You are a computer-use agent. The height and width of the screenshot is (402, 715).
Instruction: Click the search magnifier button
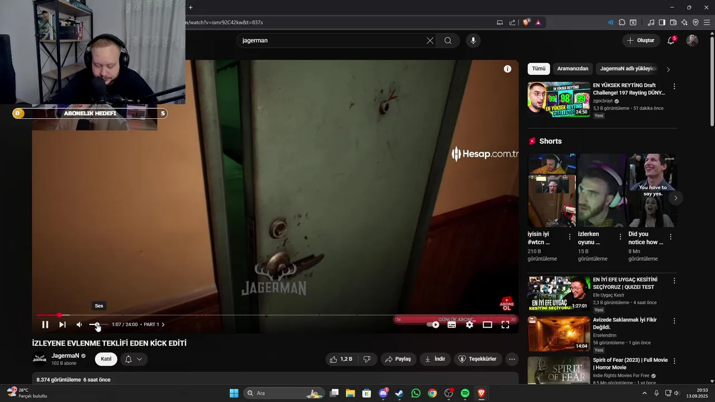click(448, 40)
